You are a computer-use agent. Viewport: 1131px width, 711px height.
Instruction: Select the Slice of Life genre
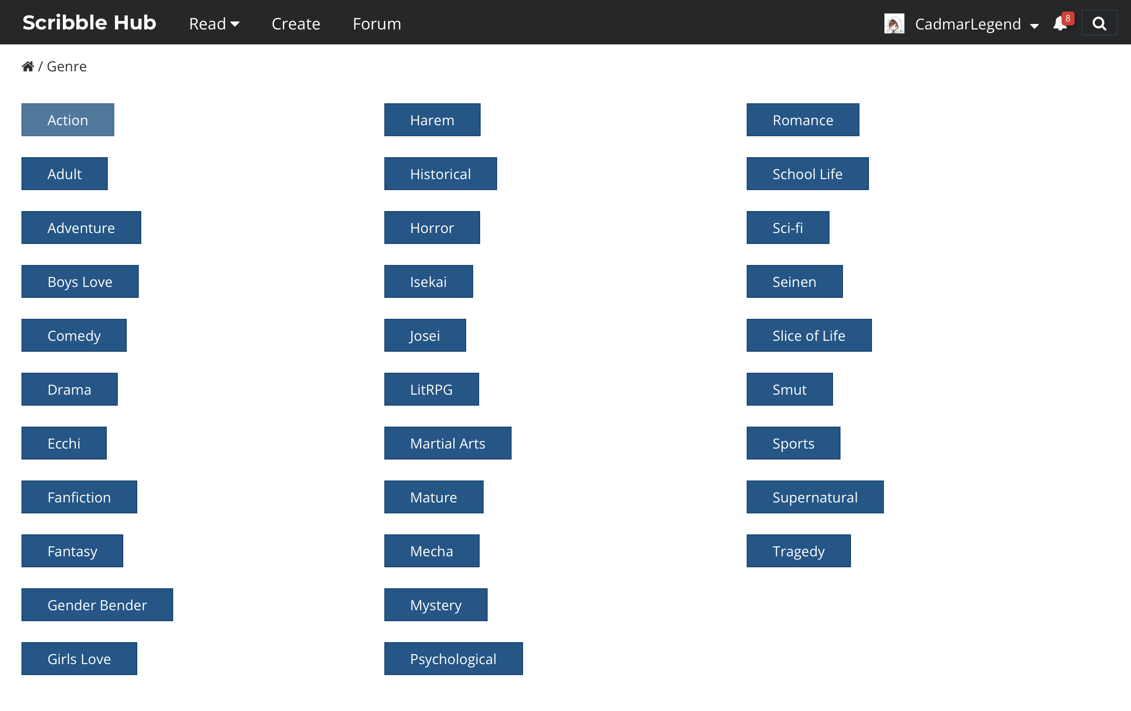point(809,335)
